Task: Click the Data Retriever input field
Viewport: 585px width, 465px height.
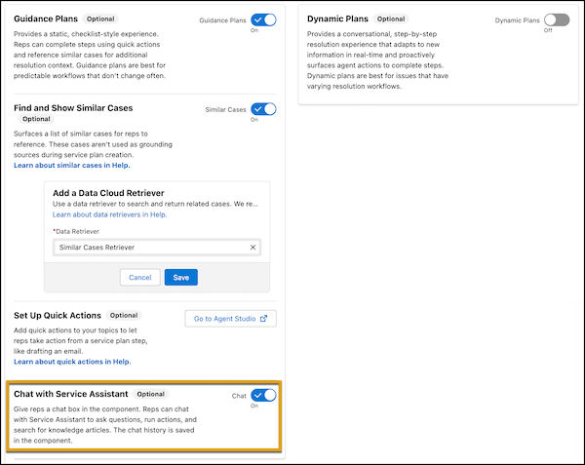Action: coord(157,248)
